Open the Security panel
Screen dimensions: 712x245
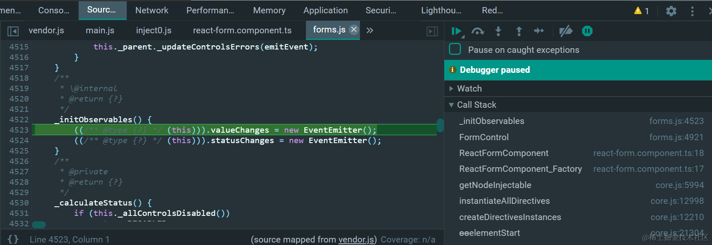click(381, 10)
